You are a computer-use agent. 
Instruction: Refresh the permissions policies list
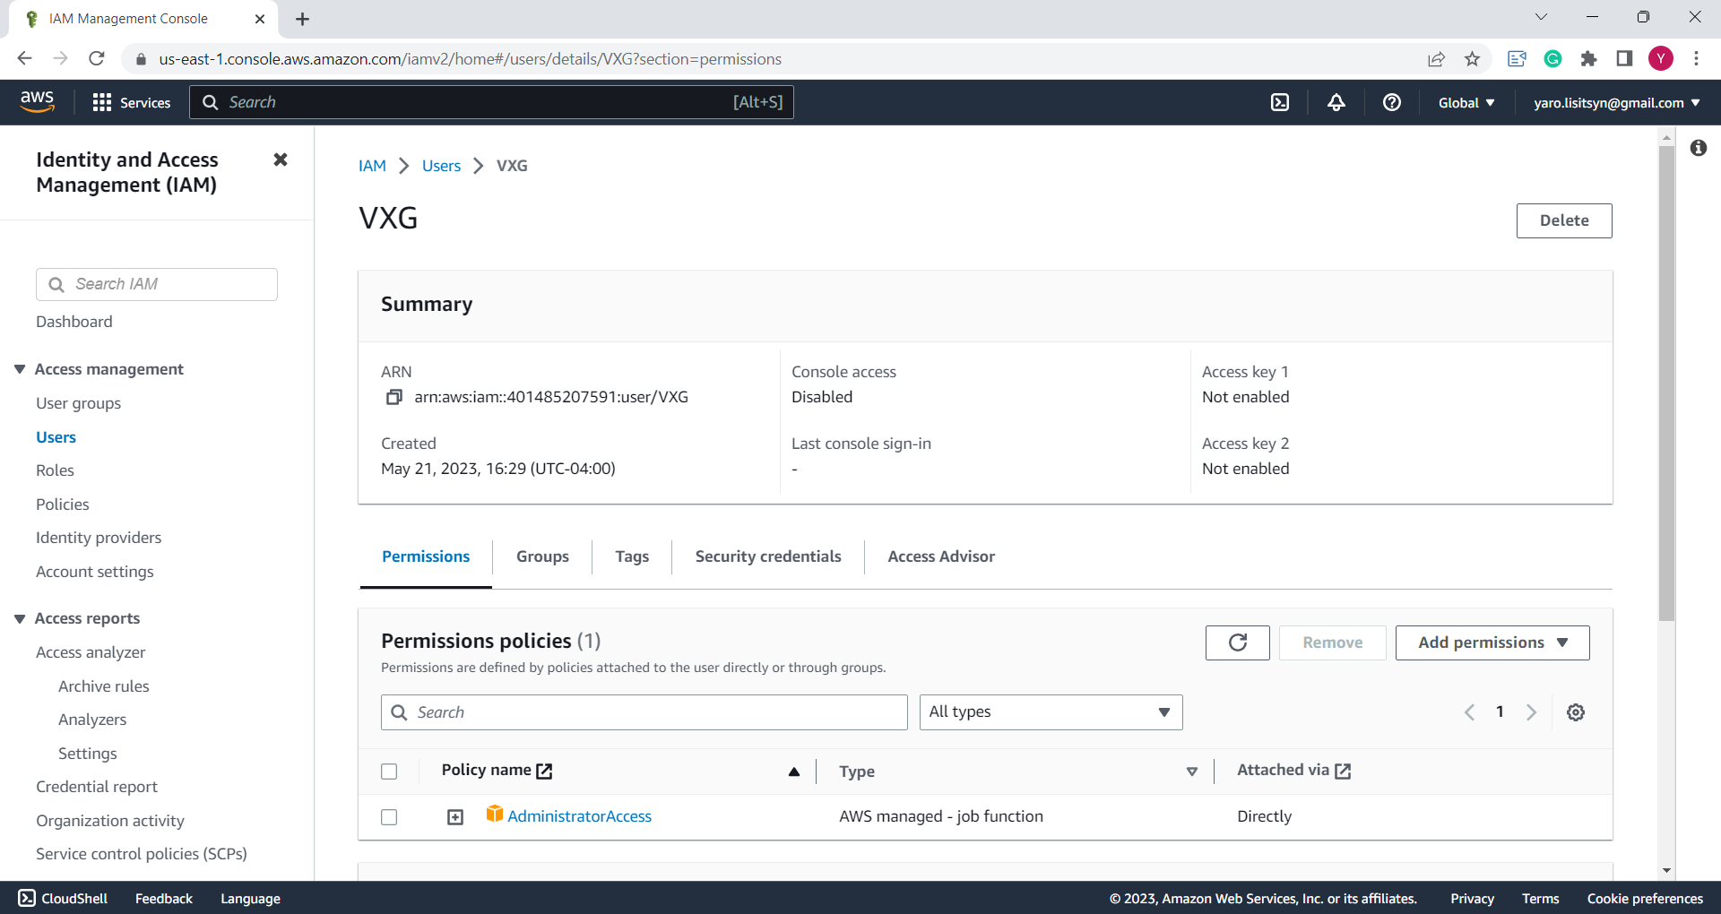click(1237, 642)
